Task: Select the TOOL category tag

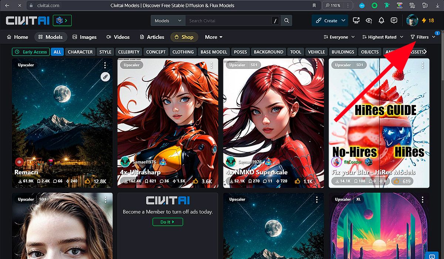Action: [x=295, y=52]
